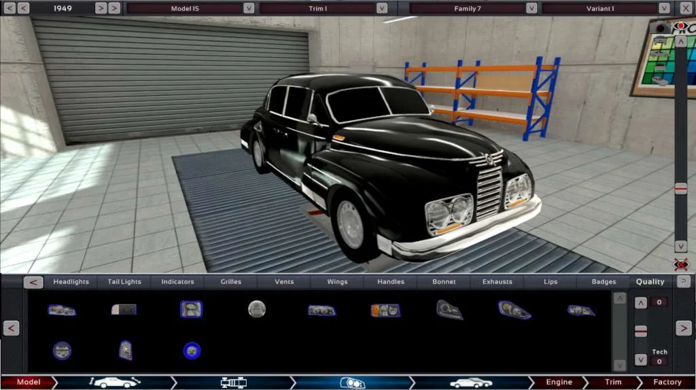This screenshot has height=390, width=696.
Task: Toggle the camera view icon at top right
Action: pos(660,28)
